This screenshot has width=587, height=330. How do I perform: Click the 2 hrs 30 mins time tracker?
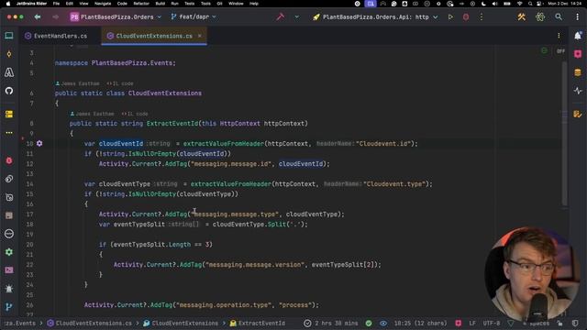point(331,323)
